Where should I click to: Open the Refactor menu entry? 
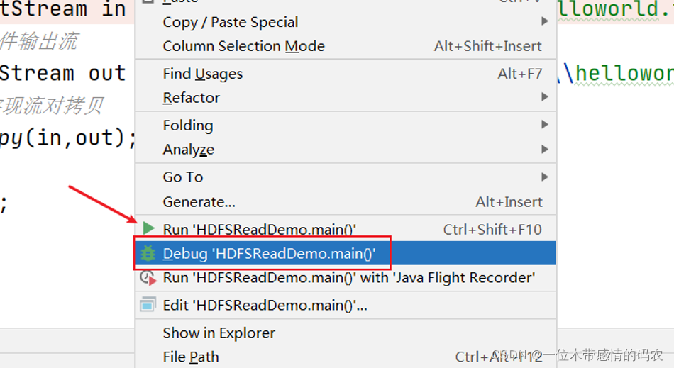[192, 98]
